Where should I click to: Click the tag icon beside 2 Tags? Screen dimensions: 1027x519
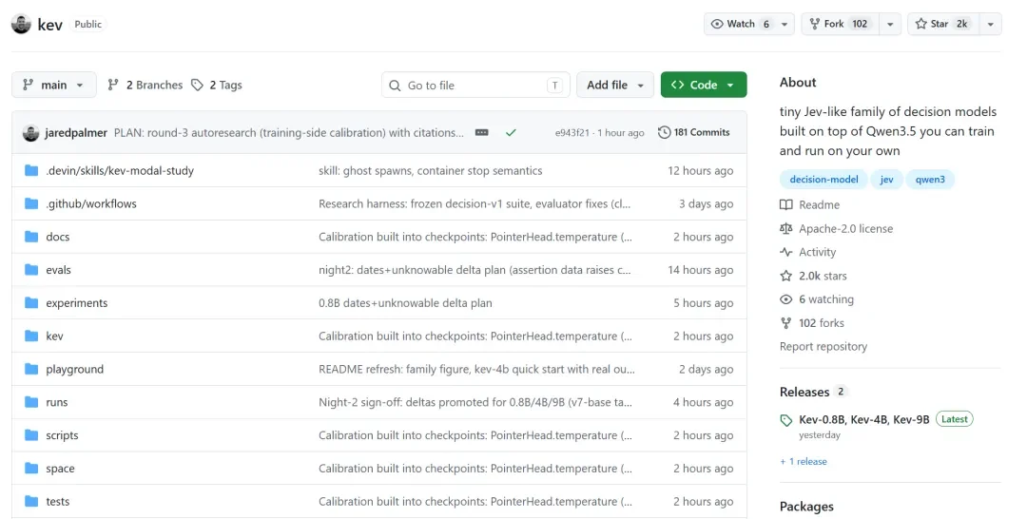(x=197, y=86)
